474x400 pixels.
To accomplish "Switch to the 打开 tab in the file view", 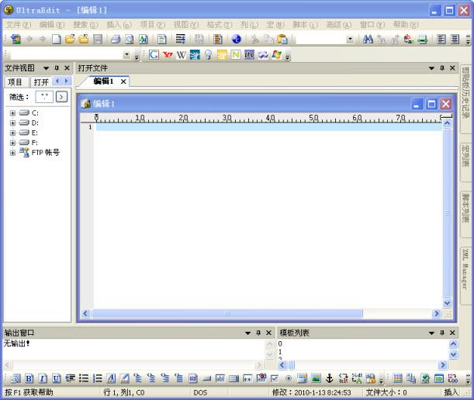I will [41, 82].
